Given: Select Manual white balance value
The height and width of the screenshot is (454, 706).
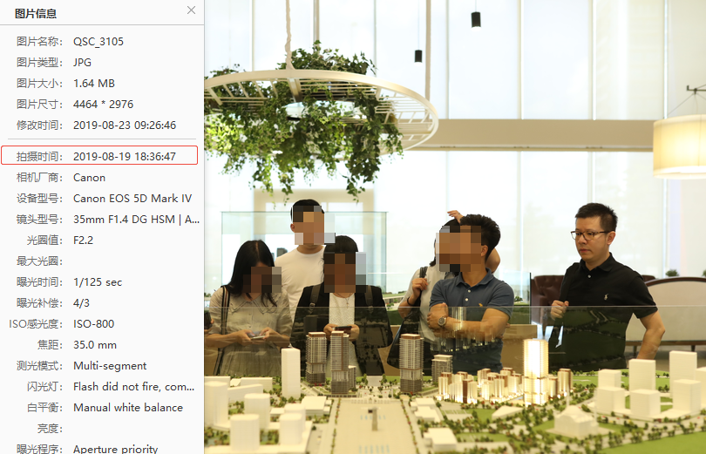Looking at the screenshot, I should point(128,408).
